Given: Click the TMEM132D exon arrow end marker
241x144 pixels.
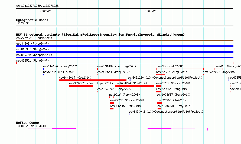Looking at the screenshot, I should 207,129.
